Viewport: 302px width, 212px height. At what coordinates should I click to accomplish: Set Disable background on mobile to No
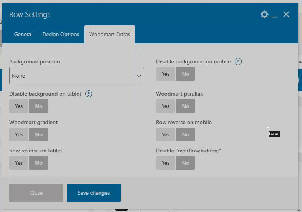pyautogui.click(x=186, y=74)
